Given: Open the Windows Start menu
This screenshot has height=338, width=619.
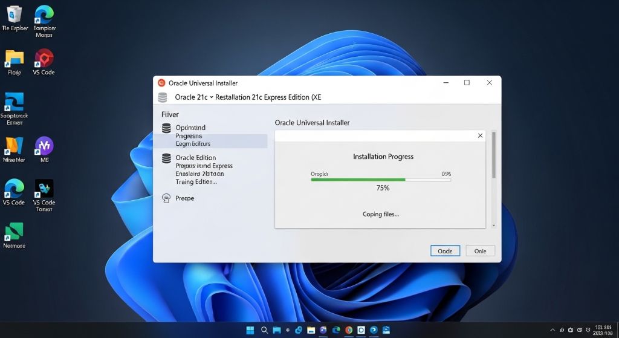Looking at the screenshot, I should pyautogui.click(x=250, y=330).
